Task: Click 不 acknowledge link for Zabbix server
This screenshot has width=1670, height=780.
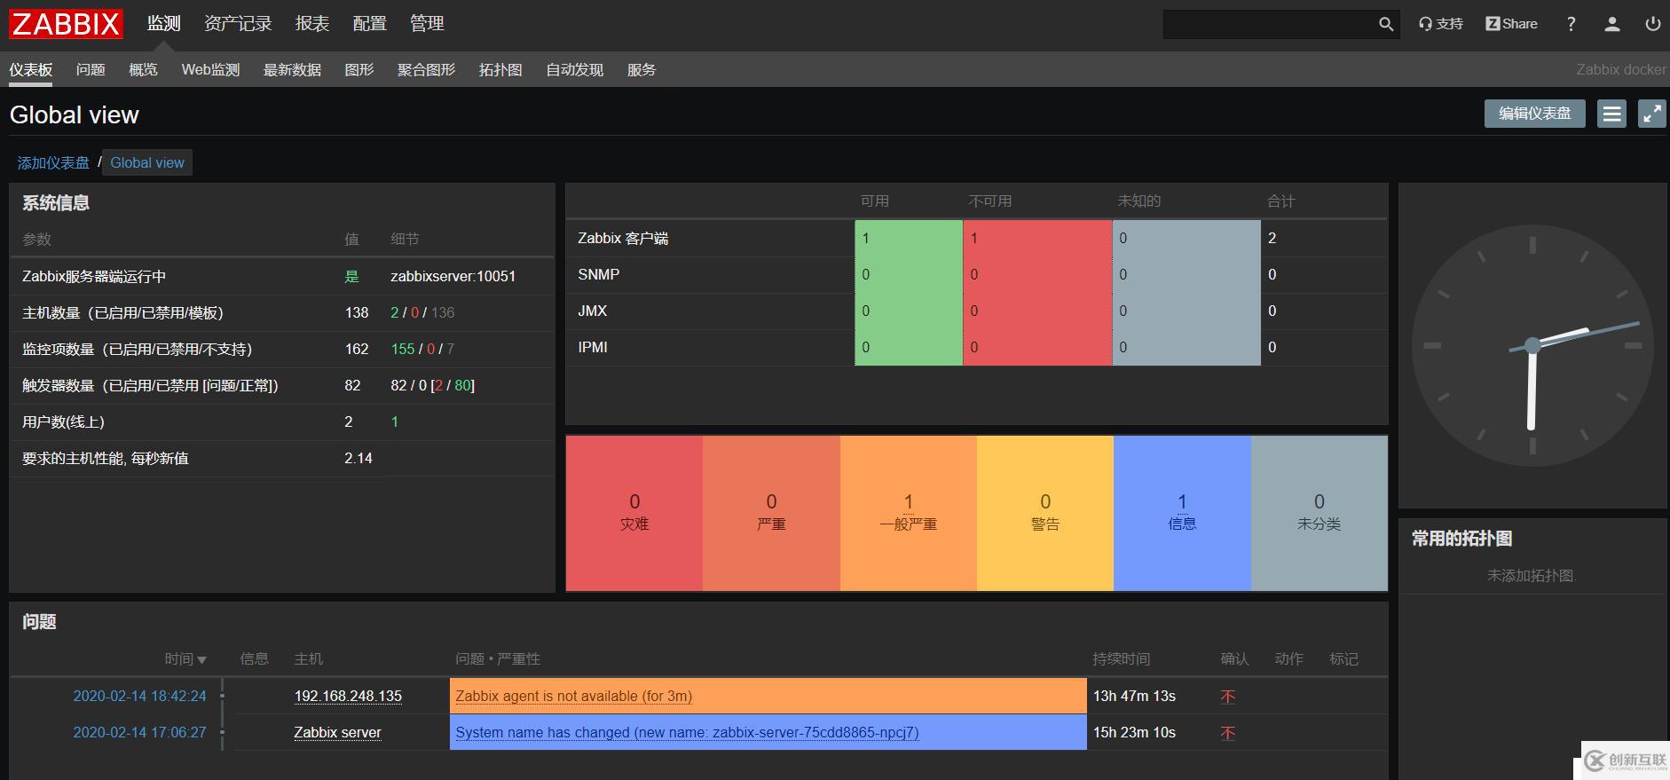Action: (1228, 733)
